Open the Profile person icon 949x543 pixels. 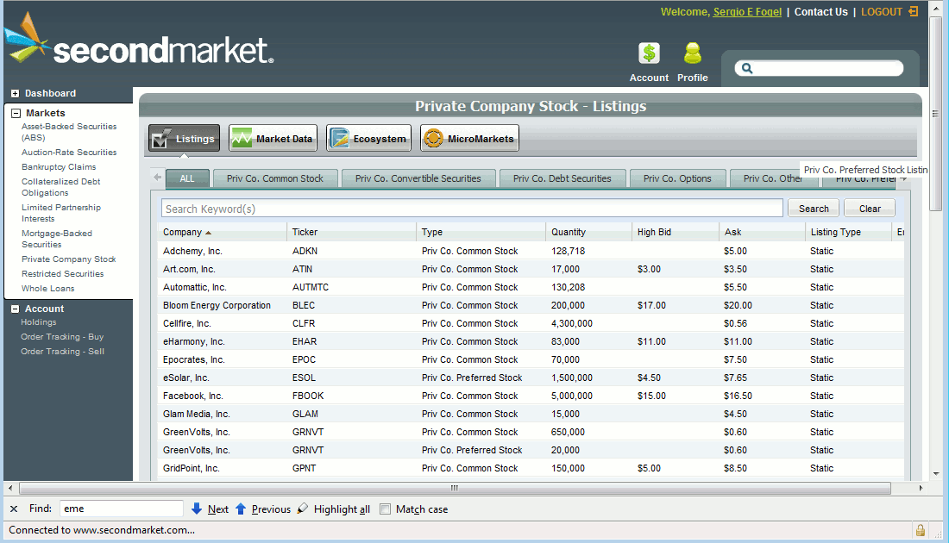[x=692, y=54]
